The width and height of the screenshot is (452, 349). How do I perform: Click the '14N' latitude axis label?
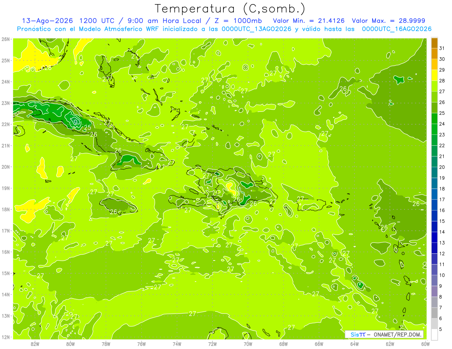tap(6, 294)
